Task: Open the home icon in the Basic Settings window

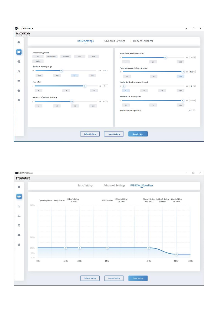Action: point(19,42)
